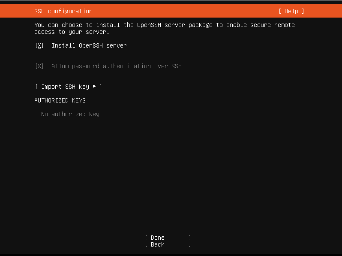Click the greyed X in password authentication box
The width and height of the screenshot is (342, 256).
39,66
